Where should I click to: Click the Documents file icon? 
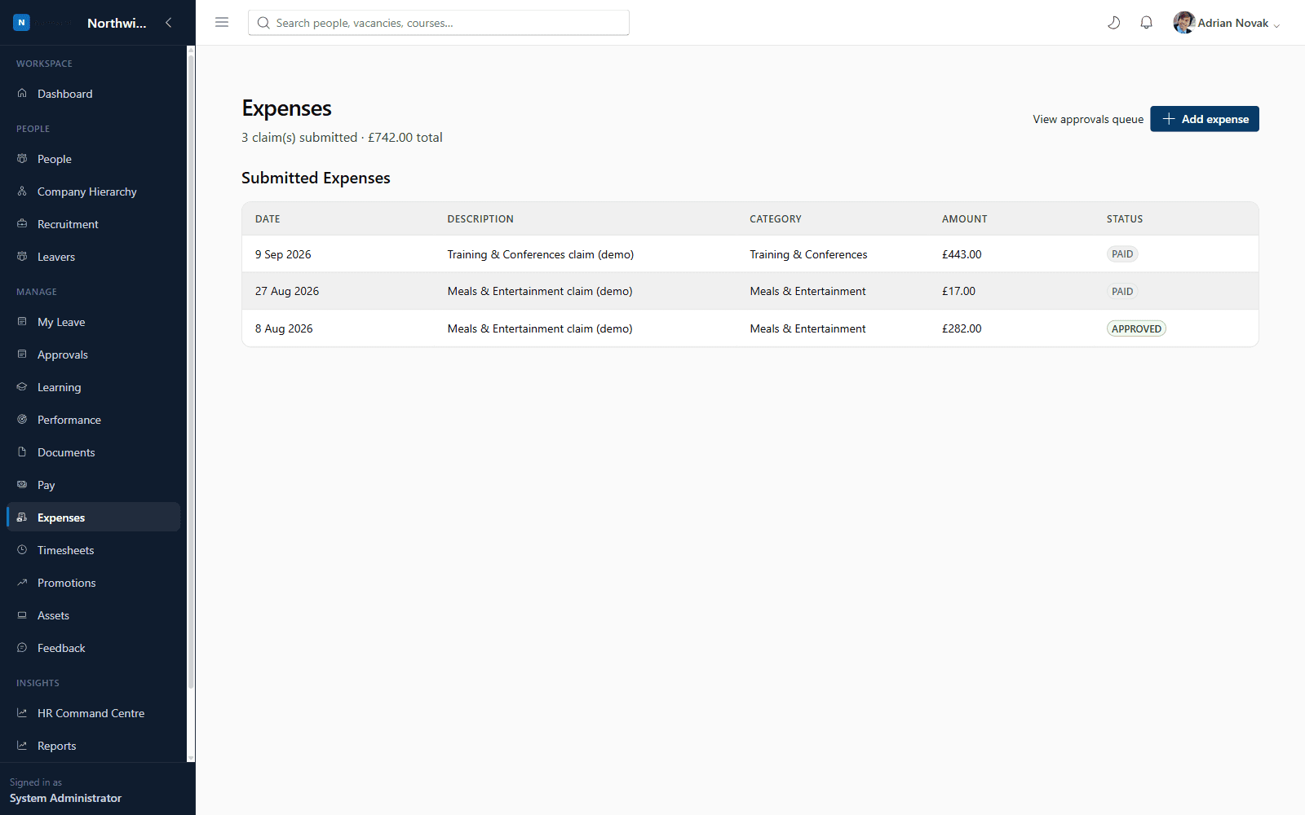(x=22, y=452)
